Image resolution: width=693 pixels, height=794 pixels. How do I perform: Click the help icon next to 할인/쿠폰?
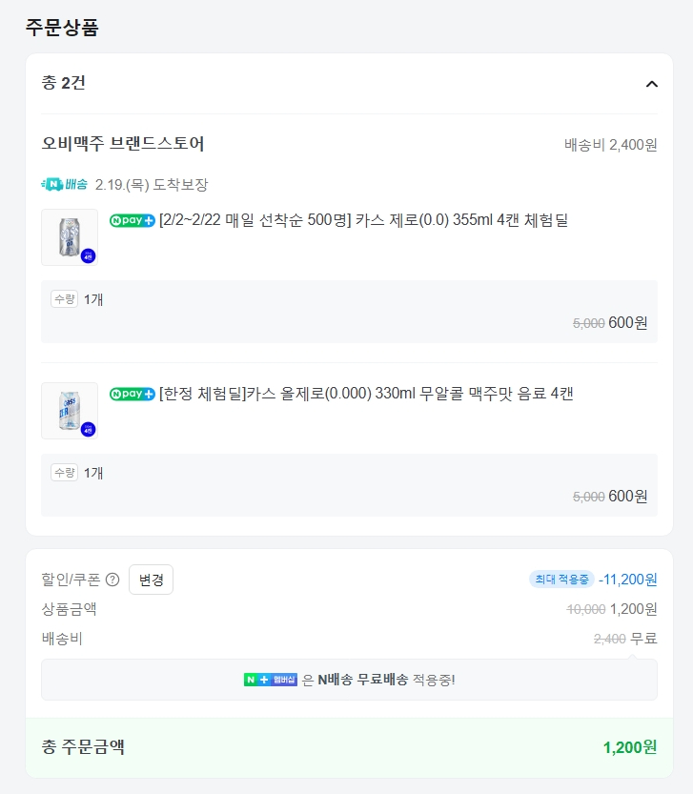[x=112, y=580]
